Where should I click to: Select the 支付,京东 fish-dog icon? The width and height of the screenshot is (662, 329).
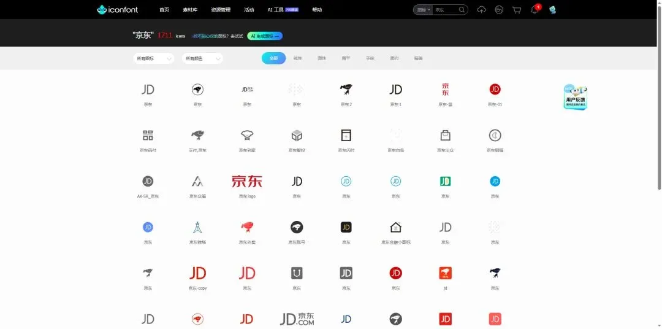point(197,135)
